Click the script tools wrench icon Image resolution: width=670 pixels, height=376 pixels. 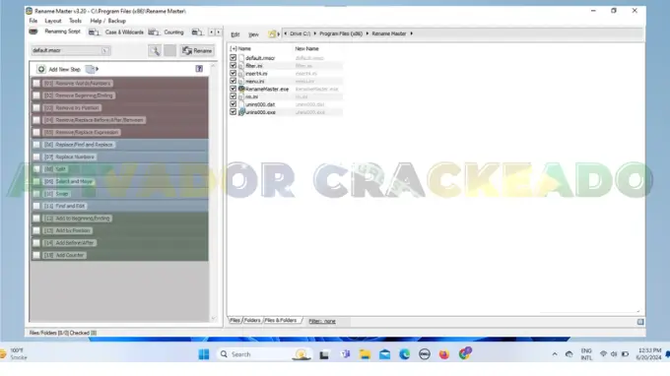(x=155, y=51)
